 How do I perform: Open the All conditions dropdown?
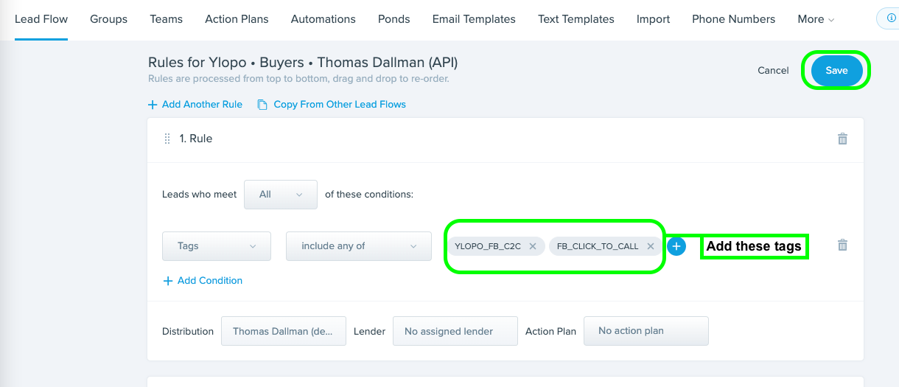pyautogui.click(x=280, y=195)
